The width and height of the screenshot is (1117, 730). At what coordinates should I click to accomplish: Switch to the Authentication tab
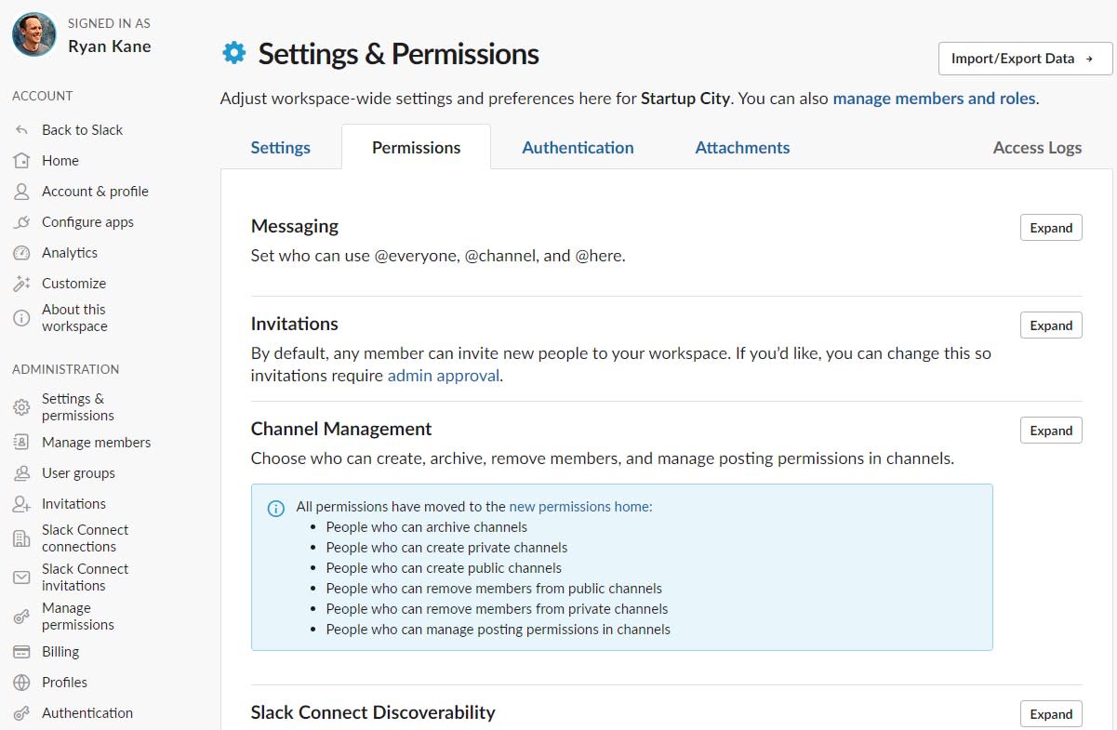[x=578, y=148]
